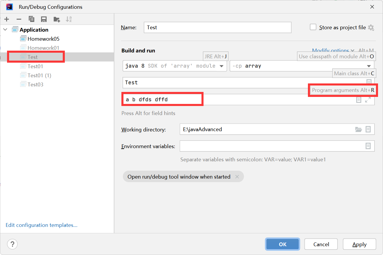This screenshot has height=255, width=383.
Task: Save configuration using the floppy disk icon
Action: coord(44,19)
